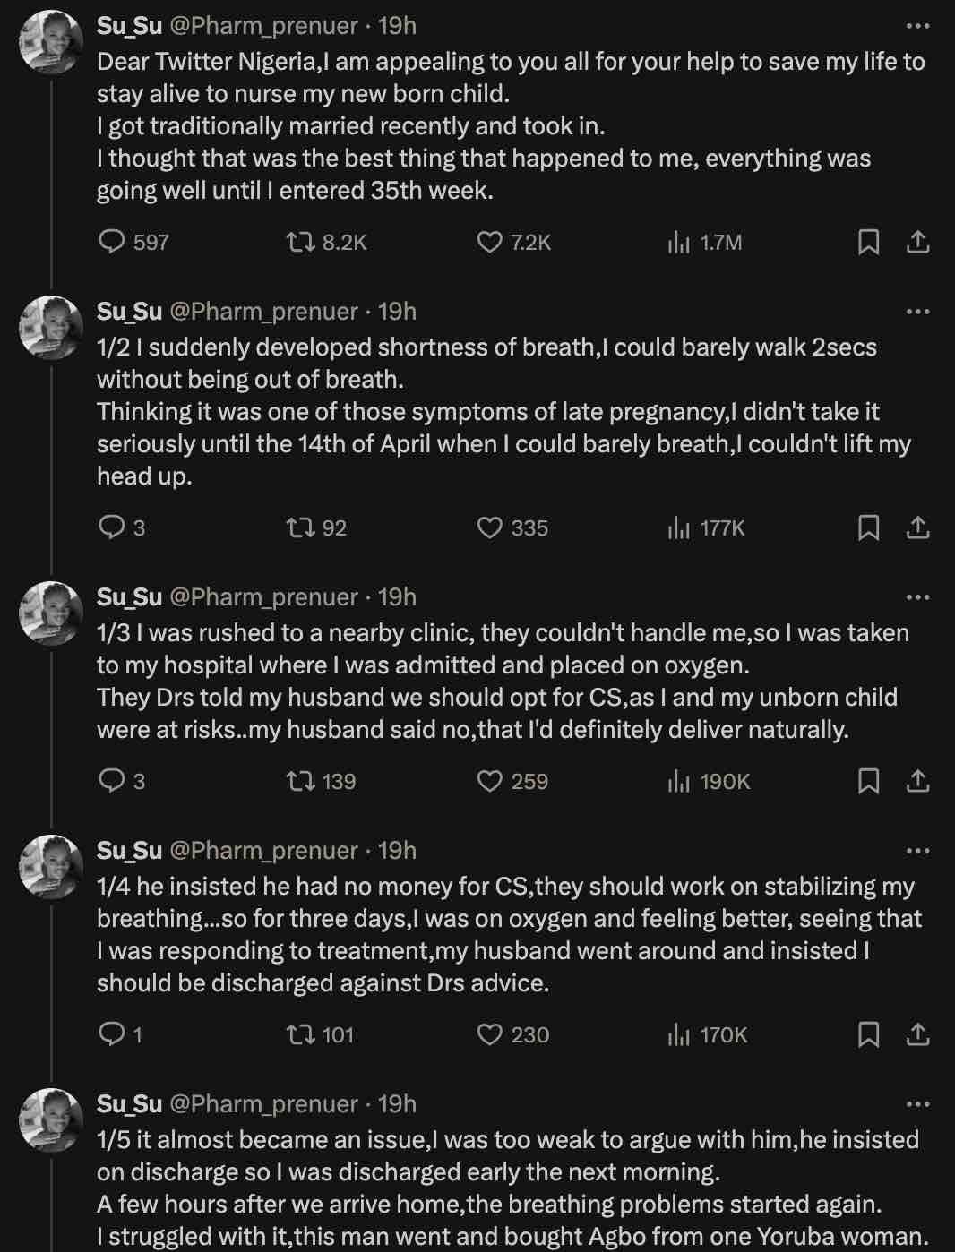Screen dimensions: 955x1252
Task: Open the 19h timestamp on the 1/2 tweet
Action: tap(397, 312)
